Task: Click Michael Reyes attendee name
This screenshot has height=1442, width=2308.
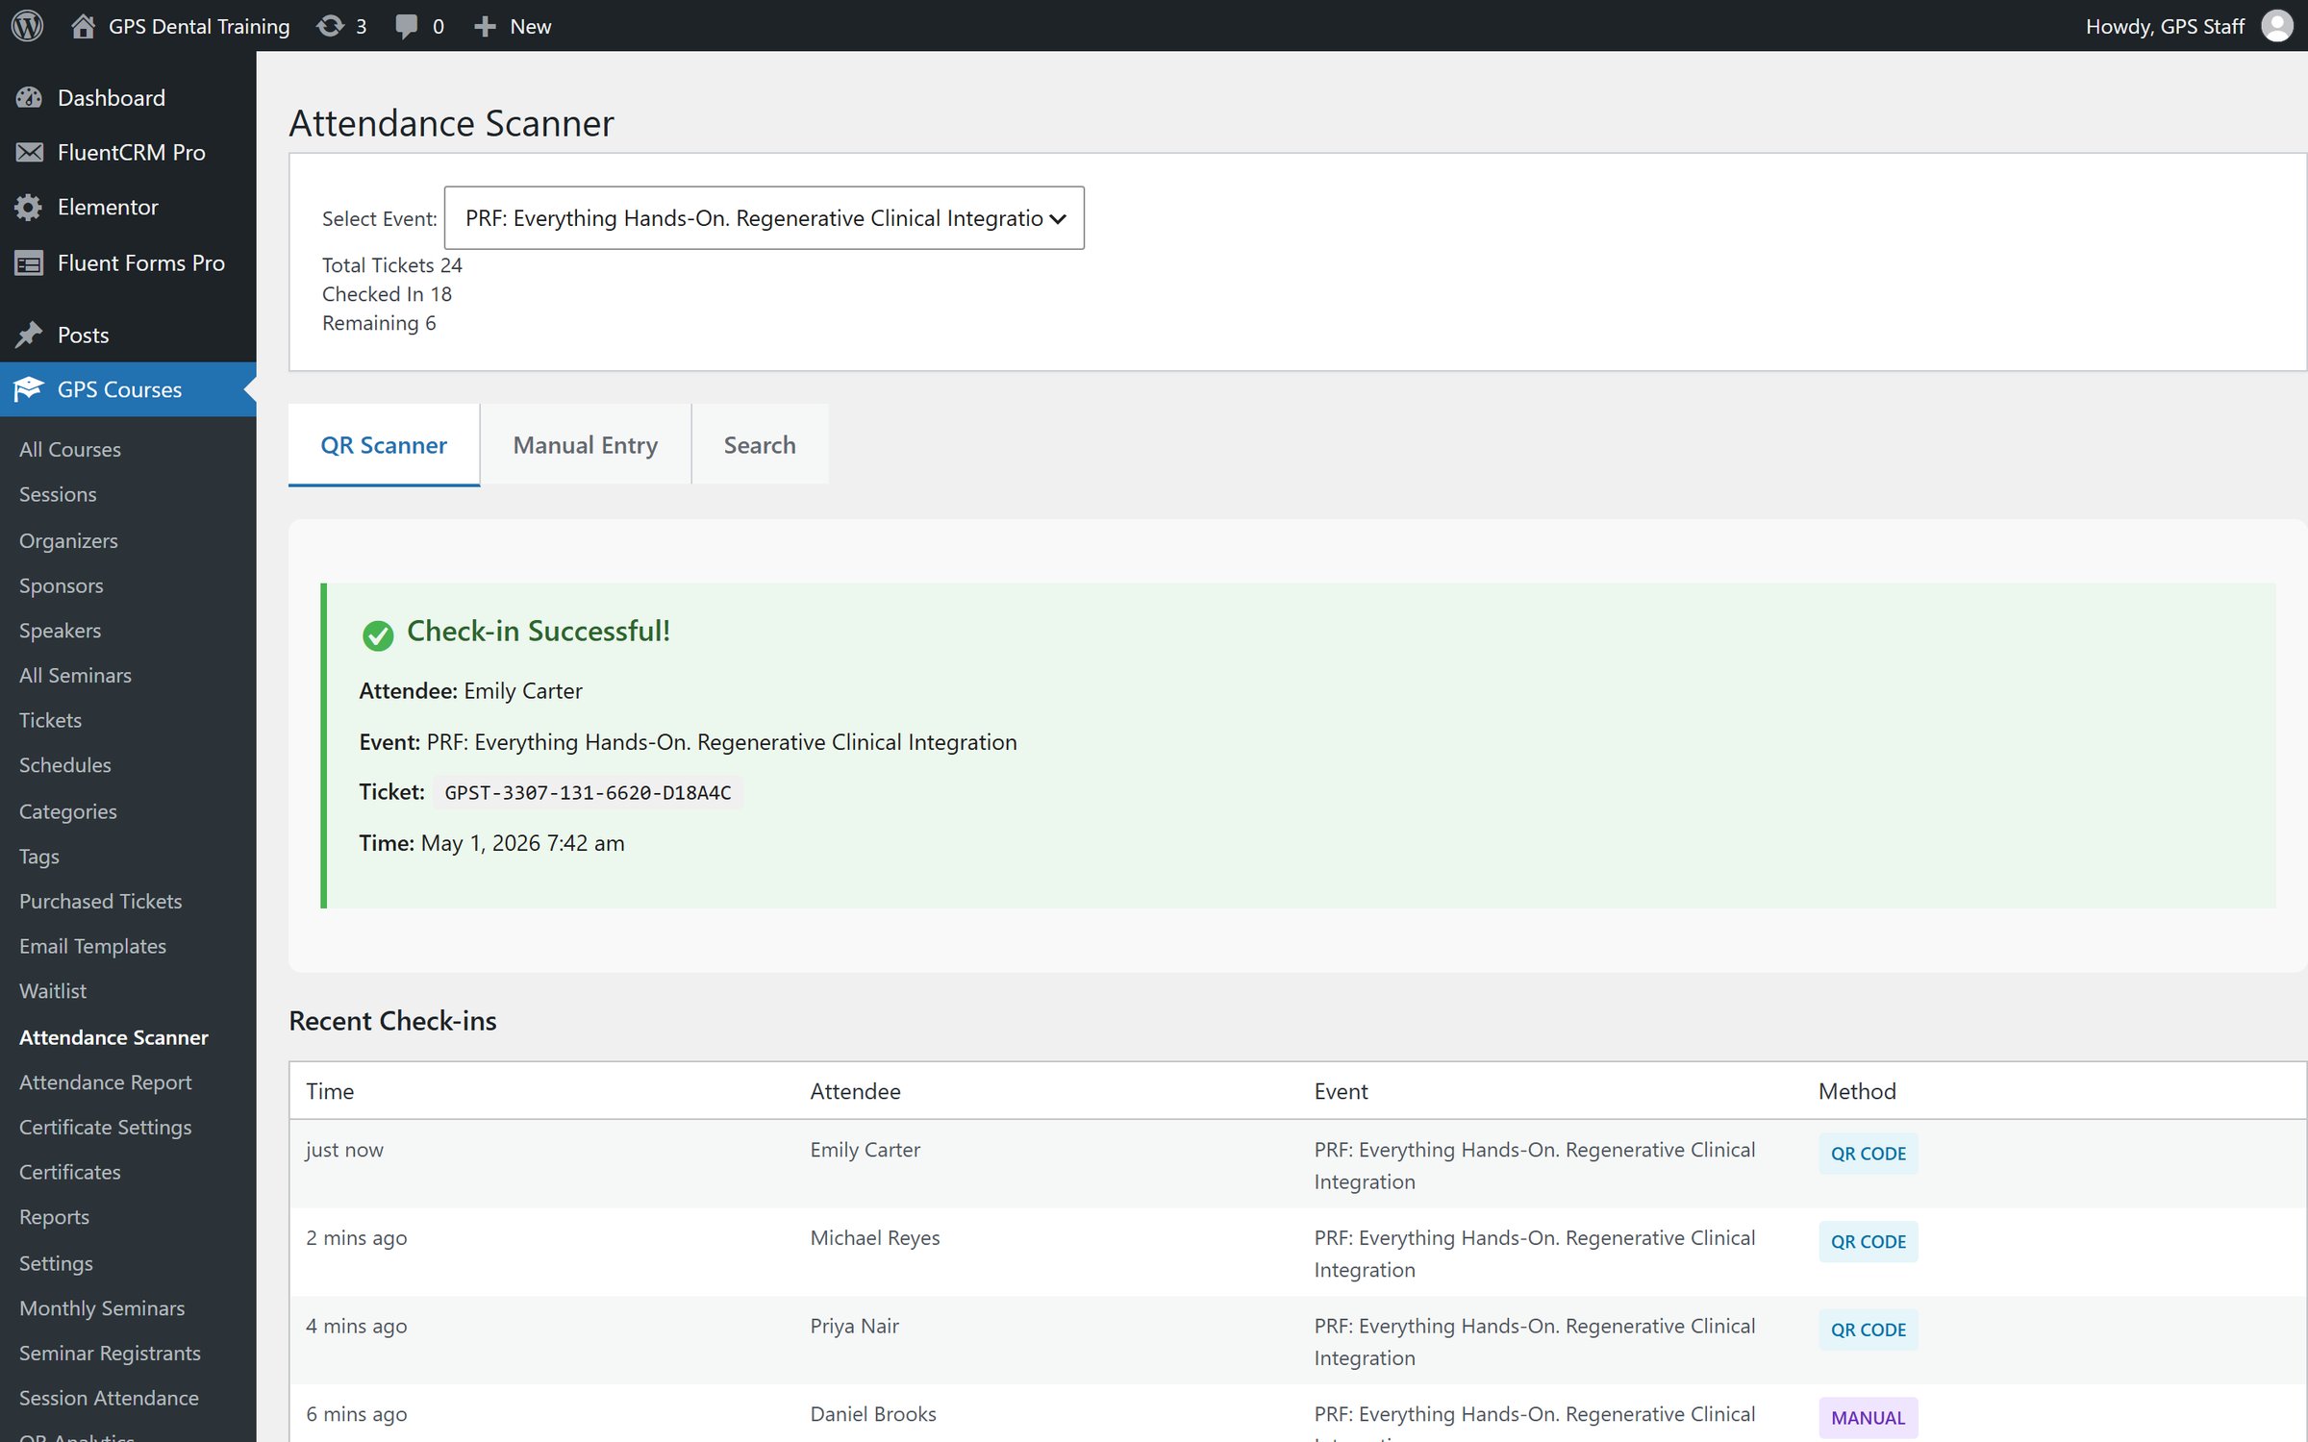Action: 875,1238
